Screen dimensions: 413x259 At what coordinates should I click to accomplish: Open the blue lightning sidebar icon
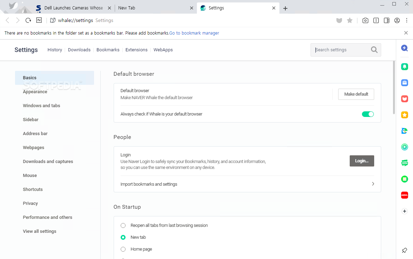pyautogui.click(x=405, y=48)
